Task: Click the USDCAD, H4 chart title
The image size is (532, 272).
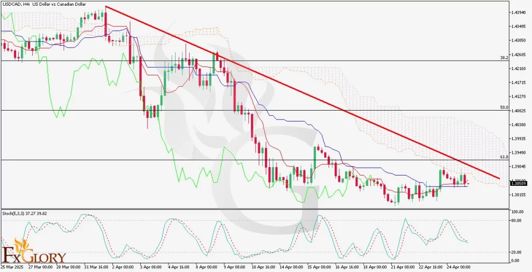Action: click(x=45, y=4)
